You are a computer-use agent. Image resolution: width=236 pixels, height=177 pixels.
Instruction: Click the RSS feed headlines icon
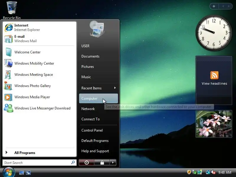point(214,75)
